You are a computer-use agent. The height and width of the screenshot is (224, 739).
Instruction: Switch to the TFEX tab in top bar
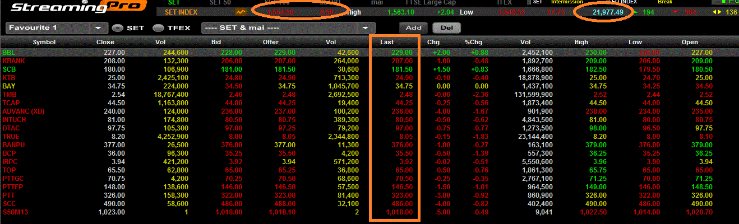[504, 2]
